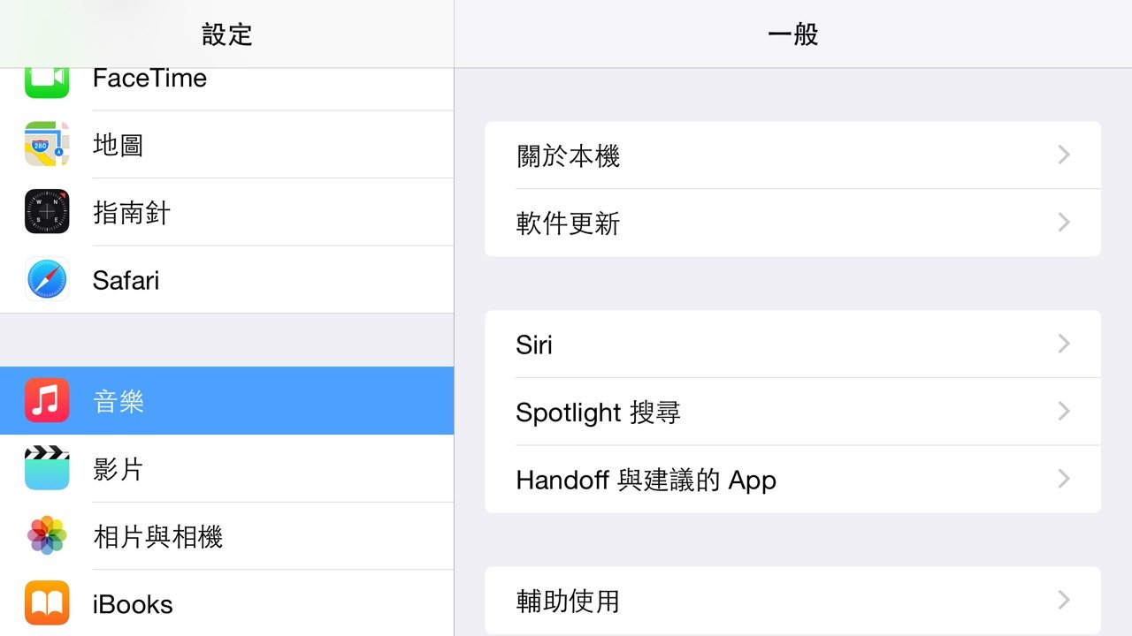This screenshot has width=1132, height=636.
Task: Tap the chevron beside 軟件更新
Action: tap(1064, 223)
